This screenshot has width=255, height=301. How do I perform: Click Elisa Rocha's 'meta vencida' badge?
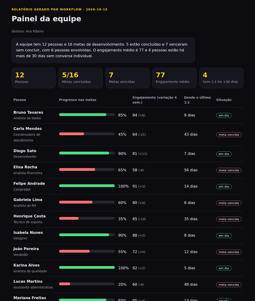click(x=229, y=170)
